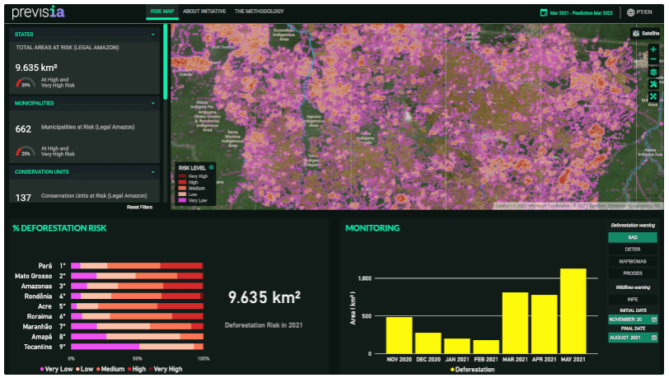Select the MAPBIOMAS data source button
The image size is (669, 378).
click(x=631, y=261)
